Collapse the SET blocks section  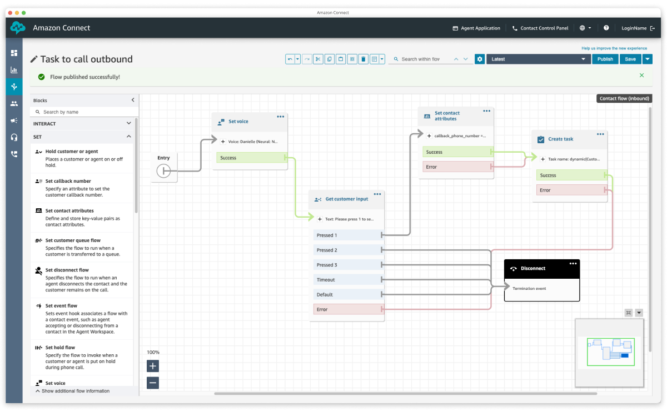(x=128, y=137)
